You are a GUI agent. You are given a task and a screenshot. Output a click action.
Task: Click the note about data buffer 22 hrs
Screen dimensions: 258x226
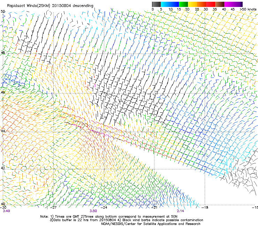tap(126, 220)
